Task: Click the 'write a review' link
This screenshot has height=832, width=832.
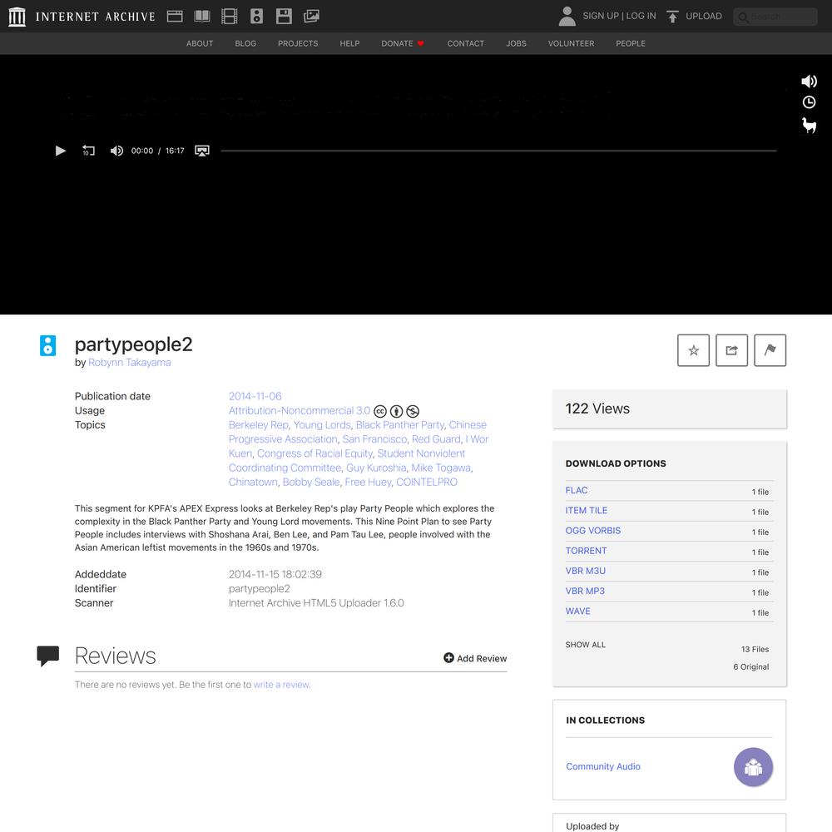Action: (x=281, y=685)
